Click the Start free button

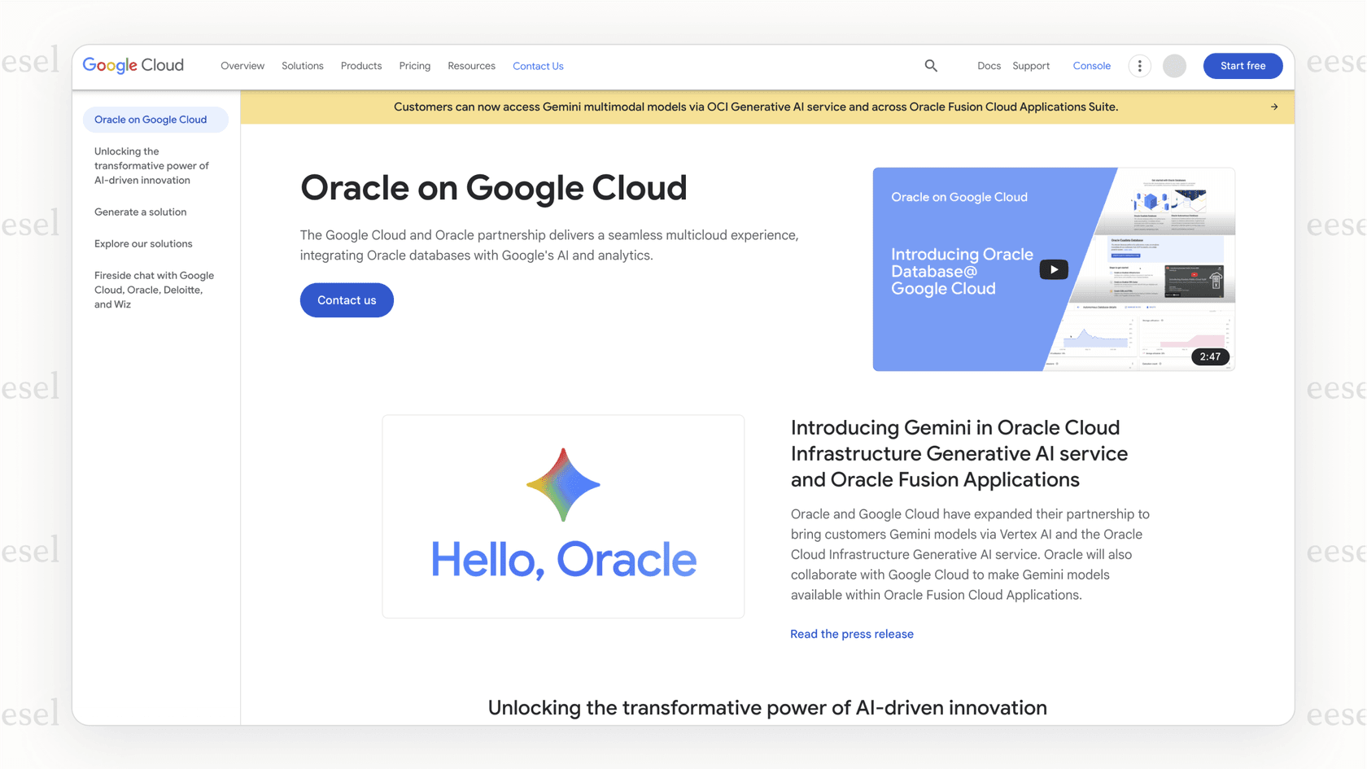click(x=1243, y=66)
